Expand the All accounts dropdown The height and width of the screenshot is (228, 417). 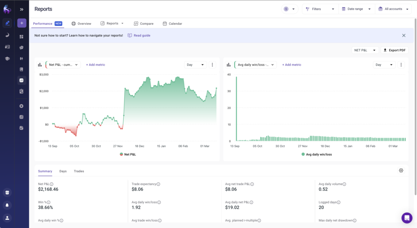tap(393, 9)
